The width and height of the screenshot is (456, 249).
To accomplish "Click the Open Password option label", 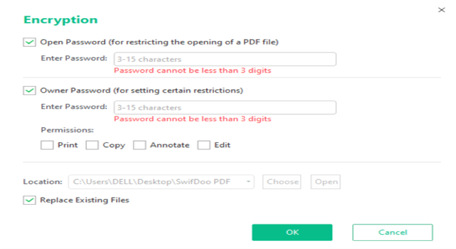I will tap(159, 42).
